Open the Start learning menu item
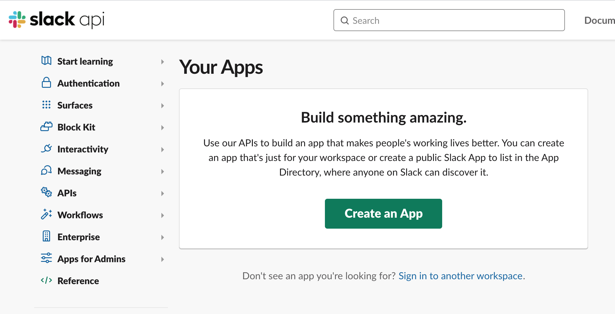The image size is (615, 314). point(85,62)
